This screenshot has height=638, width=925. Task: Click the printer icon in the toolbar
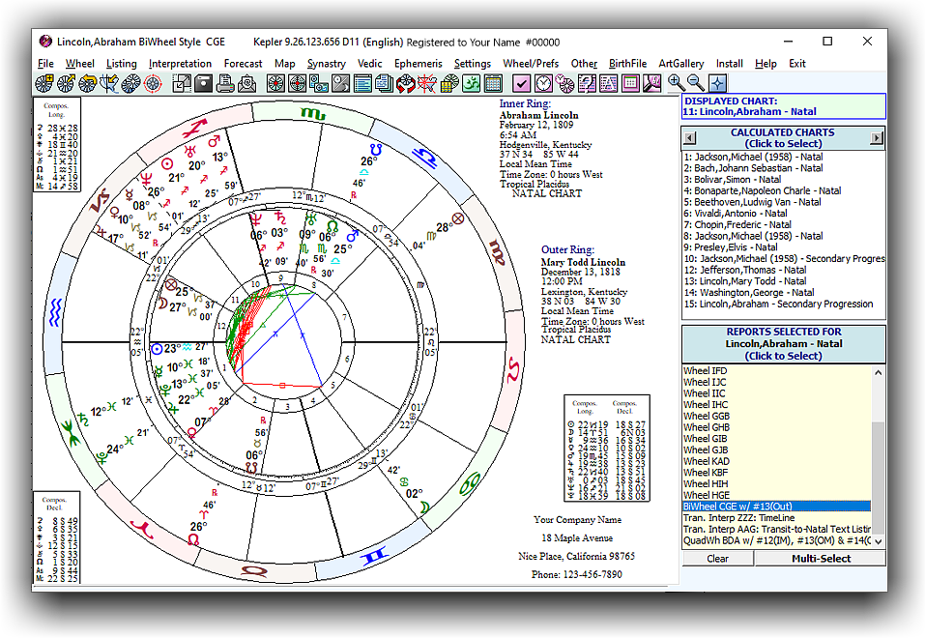[x=224, y=84]
